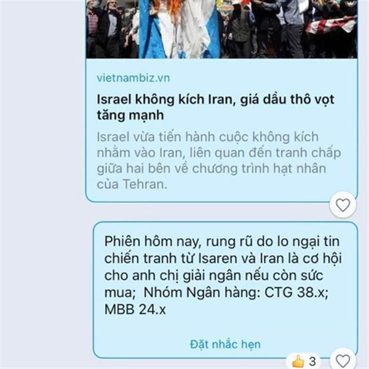Click the "Đặt nhắc hẹn" reminder link
Image resolution: width=369 pixels, height=369 pixels.
tap(225, 344)
